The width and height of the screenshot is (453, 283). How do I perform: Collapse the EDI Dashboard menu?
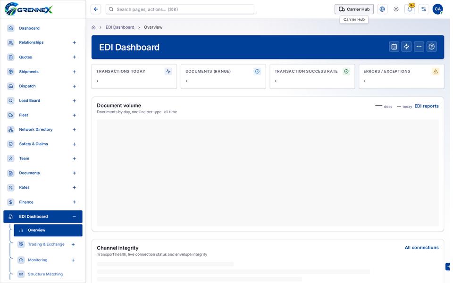(74, 216)
